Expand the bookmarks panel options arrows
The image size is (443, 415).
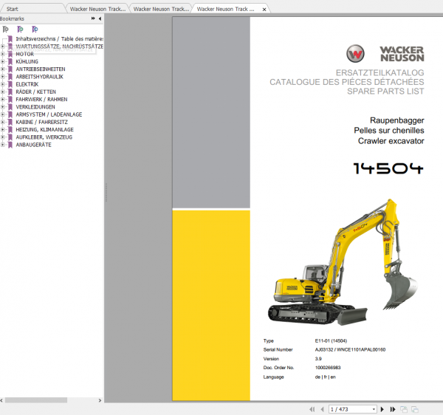(x=93, y=18)
